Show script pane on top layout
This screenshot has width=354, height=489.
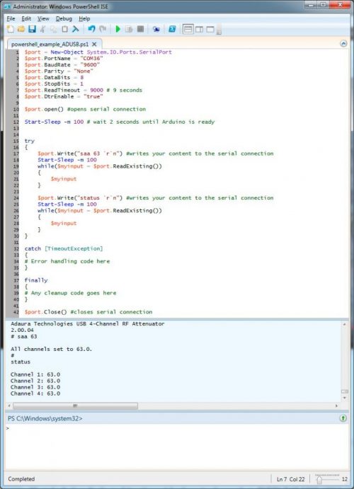click(x=188, y=29)
